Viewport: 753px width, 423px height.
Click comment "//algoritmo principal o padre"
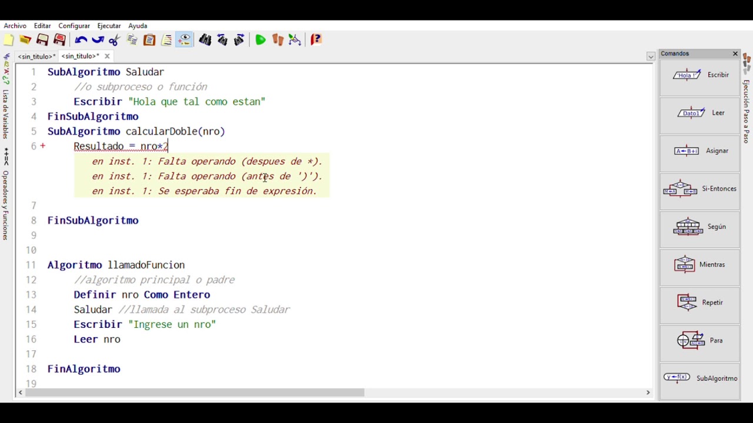[154, 280]
